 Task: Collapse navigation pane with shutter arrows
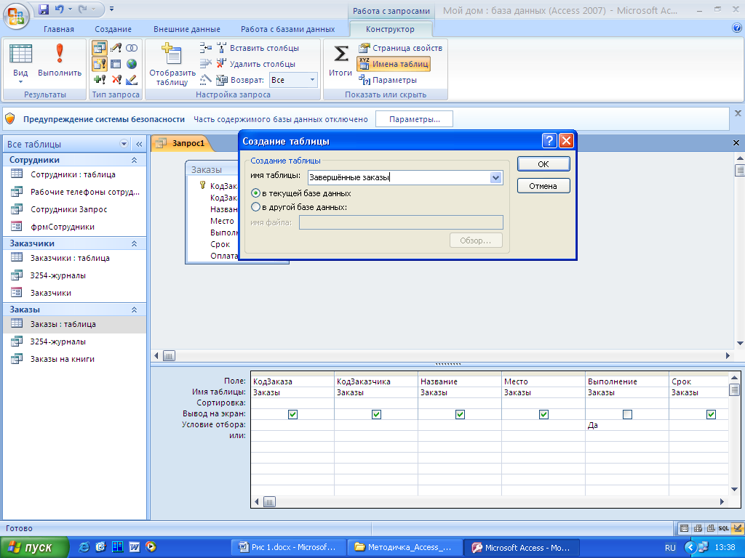pos(139,144)
